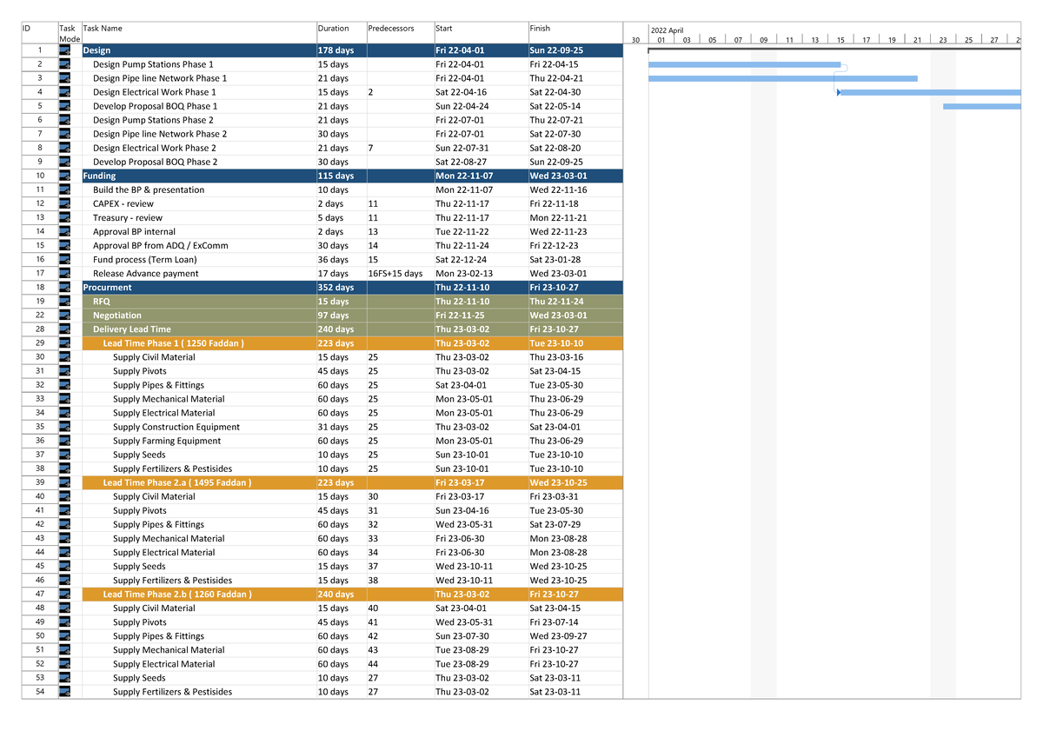
Task: Click the Task Mode icon beside RFQ
Action: point(64,301)
